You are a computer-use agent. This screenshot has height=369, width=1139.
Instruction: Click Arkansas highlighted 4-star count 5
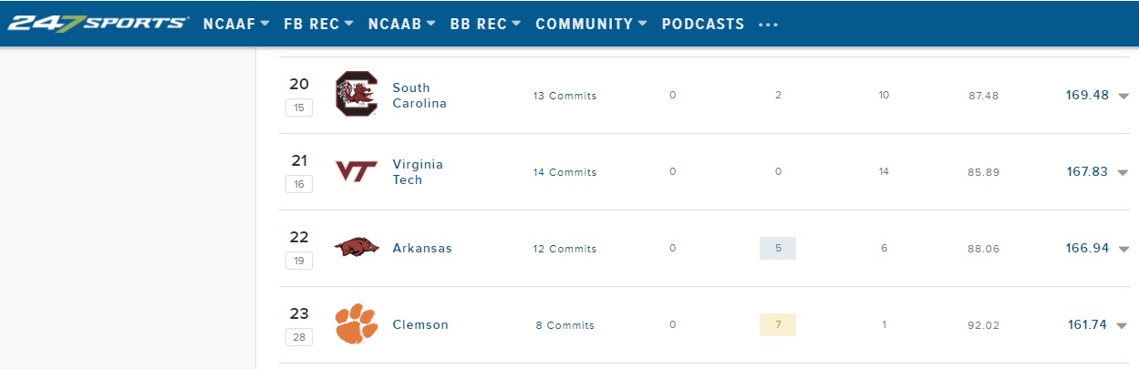coord(778,249)
